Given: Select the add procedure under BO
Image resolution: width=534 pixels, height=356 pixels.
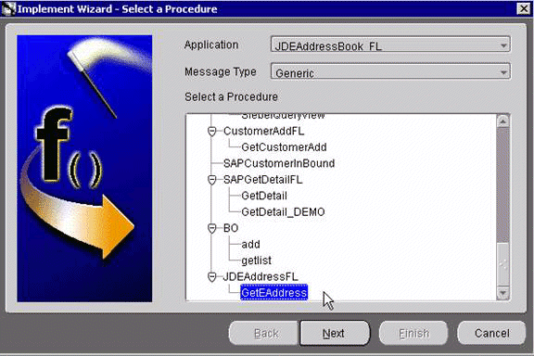Looking at the screenshot, I should point(250,244).
